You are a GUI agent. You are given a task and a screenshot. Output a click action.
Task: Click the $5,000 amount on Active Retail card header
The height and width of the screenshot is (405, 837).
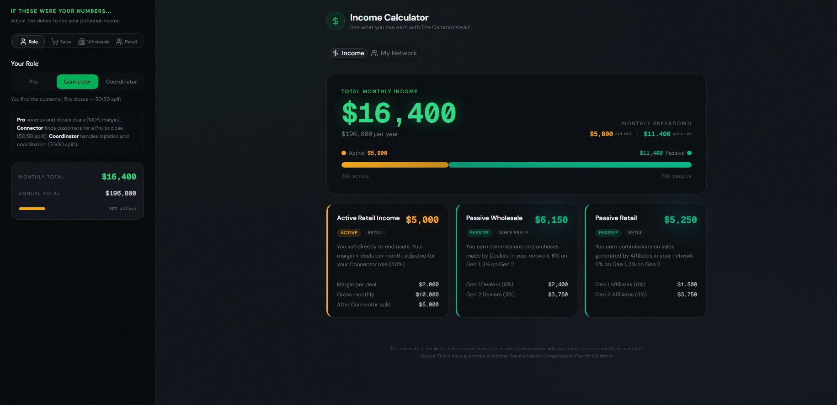point(422,220)
